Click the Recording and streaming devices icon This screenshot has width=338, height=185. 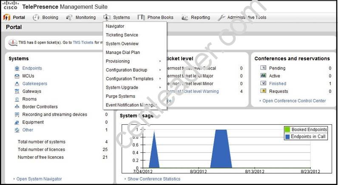click(17, 115)
